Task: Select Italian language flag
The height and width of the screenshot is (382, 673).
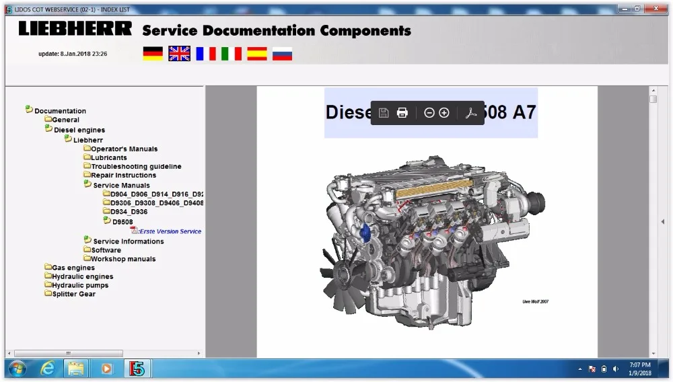Action: [232, 54]
